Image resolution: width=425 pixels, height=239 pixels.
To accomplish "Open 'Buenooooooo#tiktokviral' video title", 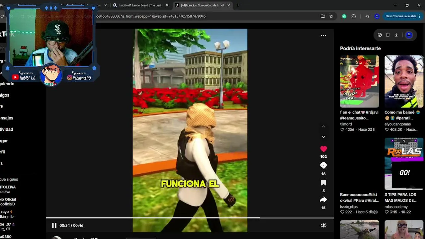I will pos(359,198).
